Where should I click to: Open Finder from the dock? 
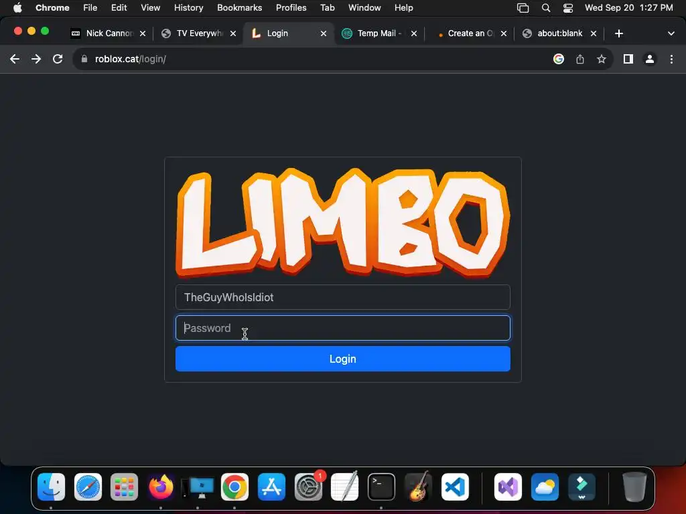[x=51, y=487]
